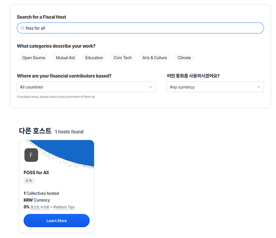The width and height of the screenshot is (276, 238).
Task: Click the Platform Tips underlined text
Action: click(x=64, y=207)
